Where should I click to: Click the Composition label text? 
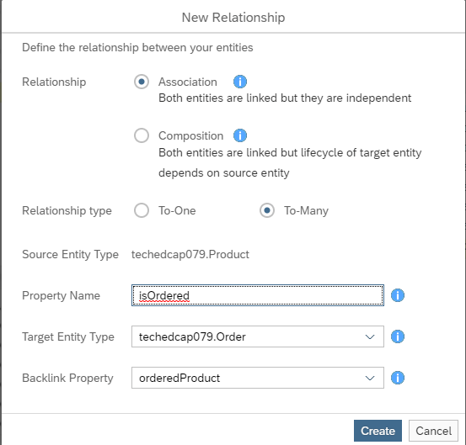point(190,136)
